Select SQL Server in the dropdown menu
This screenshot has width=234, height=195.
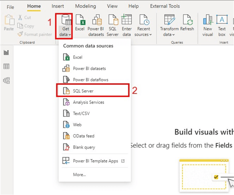[x=93, y=91]
